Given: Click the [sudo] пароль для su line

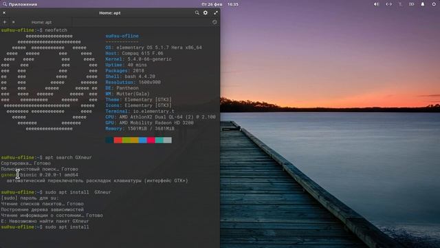Looking at the screenshot, I should point(30,198).
